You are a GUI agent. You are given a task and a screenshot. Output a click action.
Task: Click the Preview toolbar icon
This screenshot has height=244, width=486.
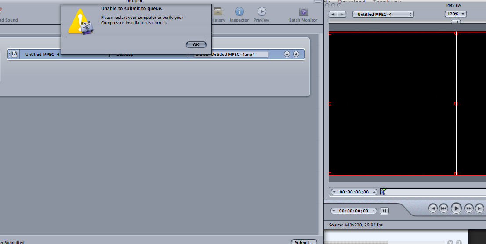tap(261, 15)
